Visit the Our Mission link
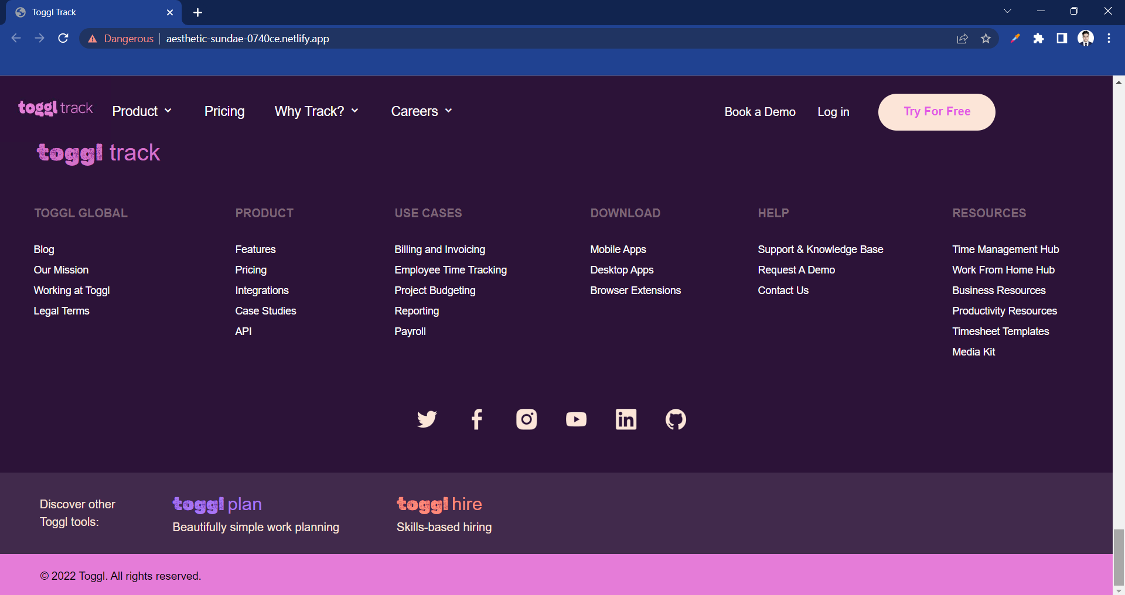Screen dimensions: 1125x595 (x=61, y=270)
